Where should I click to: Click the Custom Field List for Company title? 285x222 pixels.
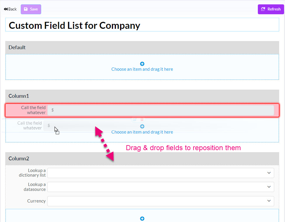(74, 25)
